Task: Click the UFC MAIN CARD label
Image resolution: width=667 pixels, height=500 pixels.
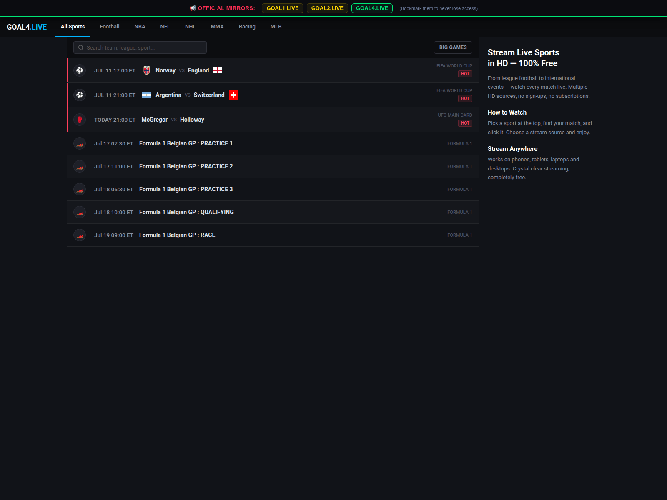Action: [x=455, y=115]
